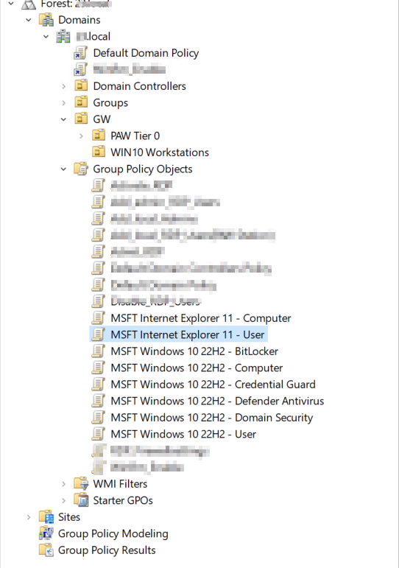
Task: Expand the PAW Tier 0 node
Action: 81,136
